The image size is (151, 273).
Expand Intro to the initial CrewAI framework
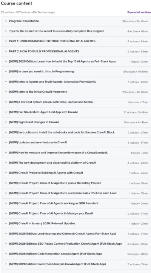76,92
